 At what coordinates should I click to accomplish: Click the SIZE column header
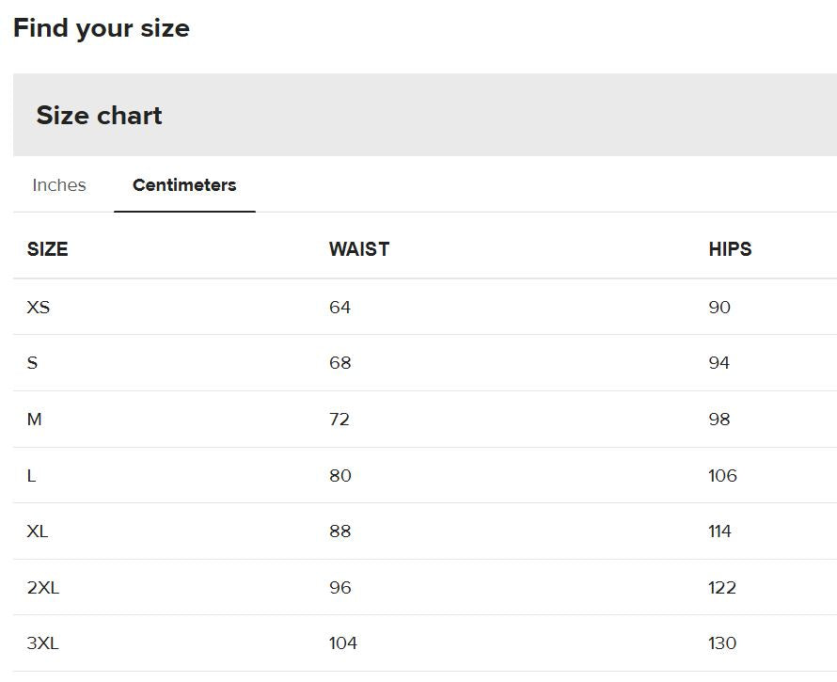click(x=48, y=249)
